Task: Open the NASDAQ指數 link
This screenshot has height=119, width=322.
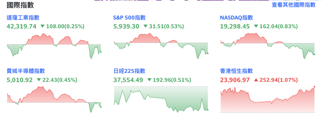Action: click(236, 18)
